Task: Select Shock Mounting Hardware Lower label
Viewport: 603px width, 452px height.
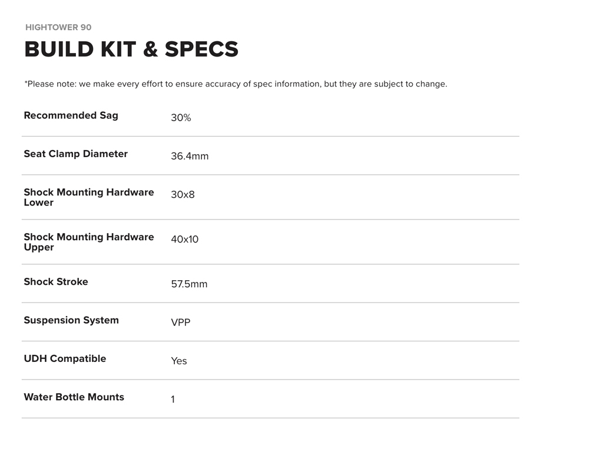Action: click(88, 197)
